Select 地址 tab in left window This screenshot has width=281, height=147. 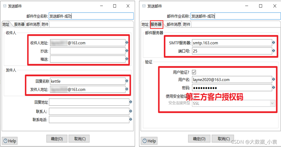pyautogui.click(x=6, y=24)
